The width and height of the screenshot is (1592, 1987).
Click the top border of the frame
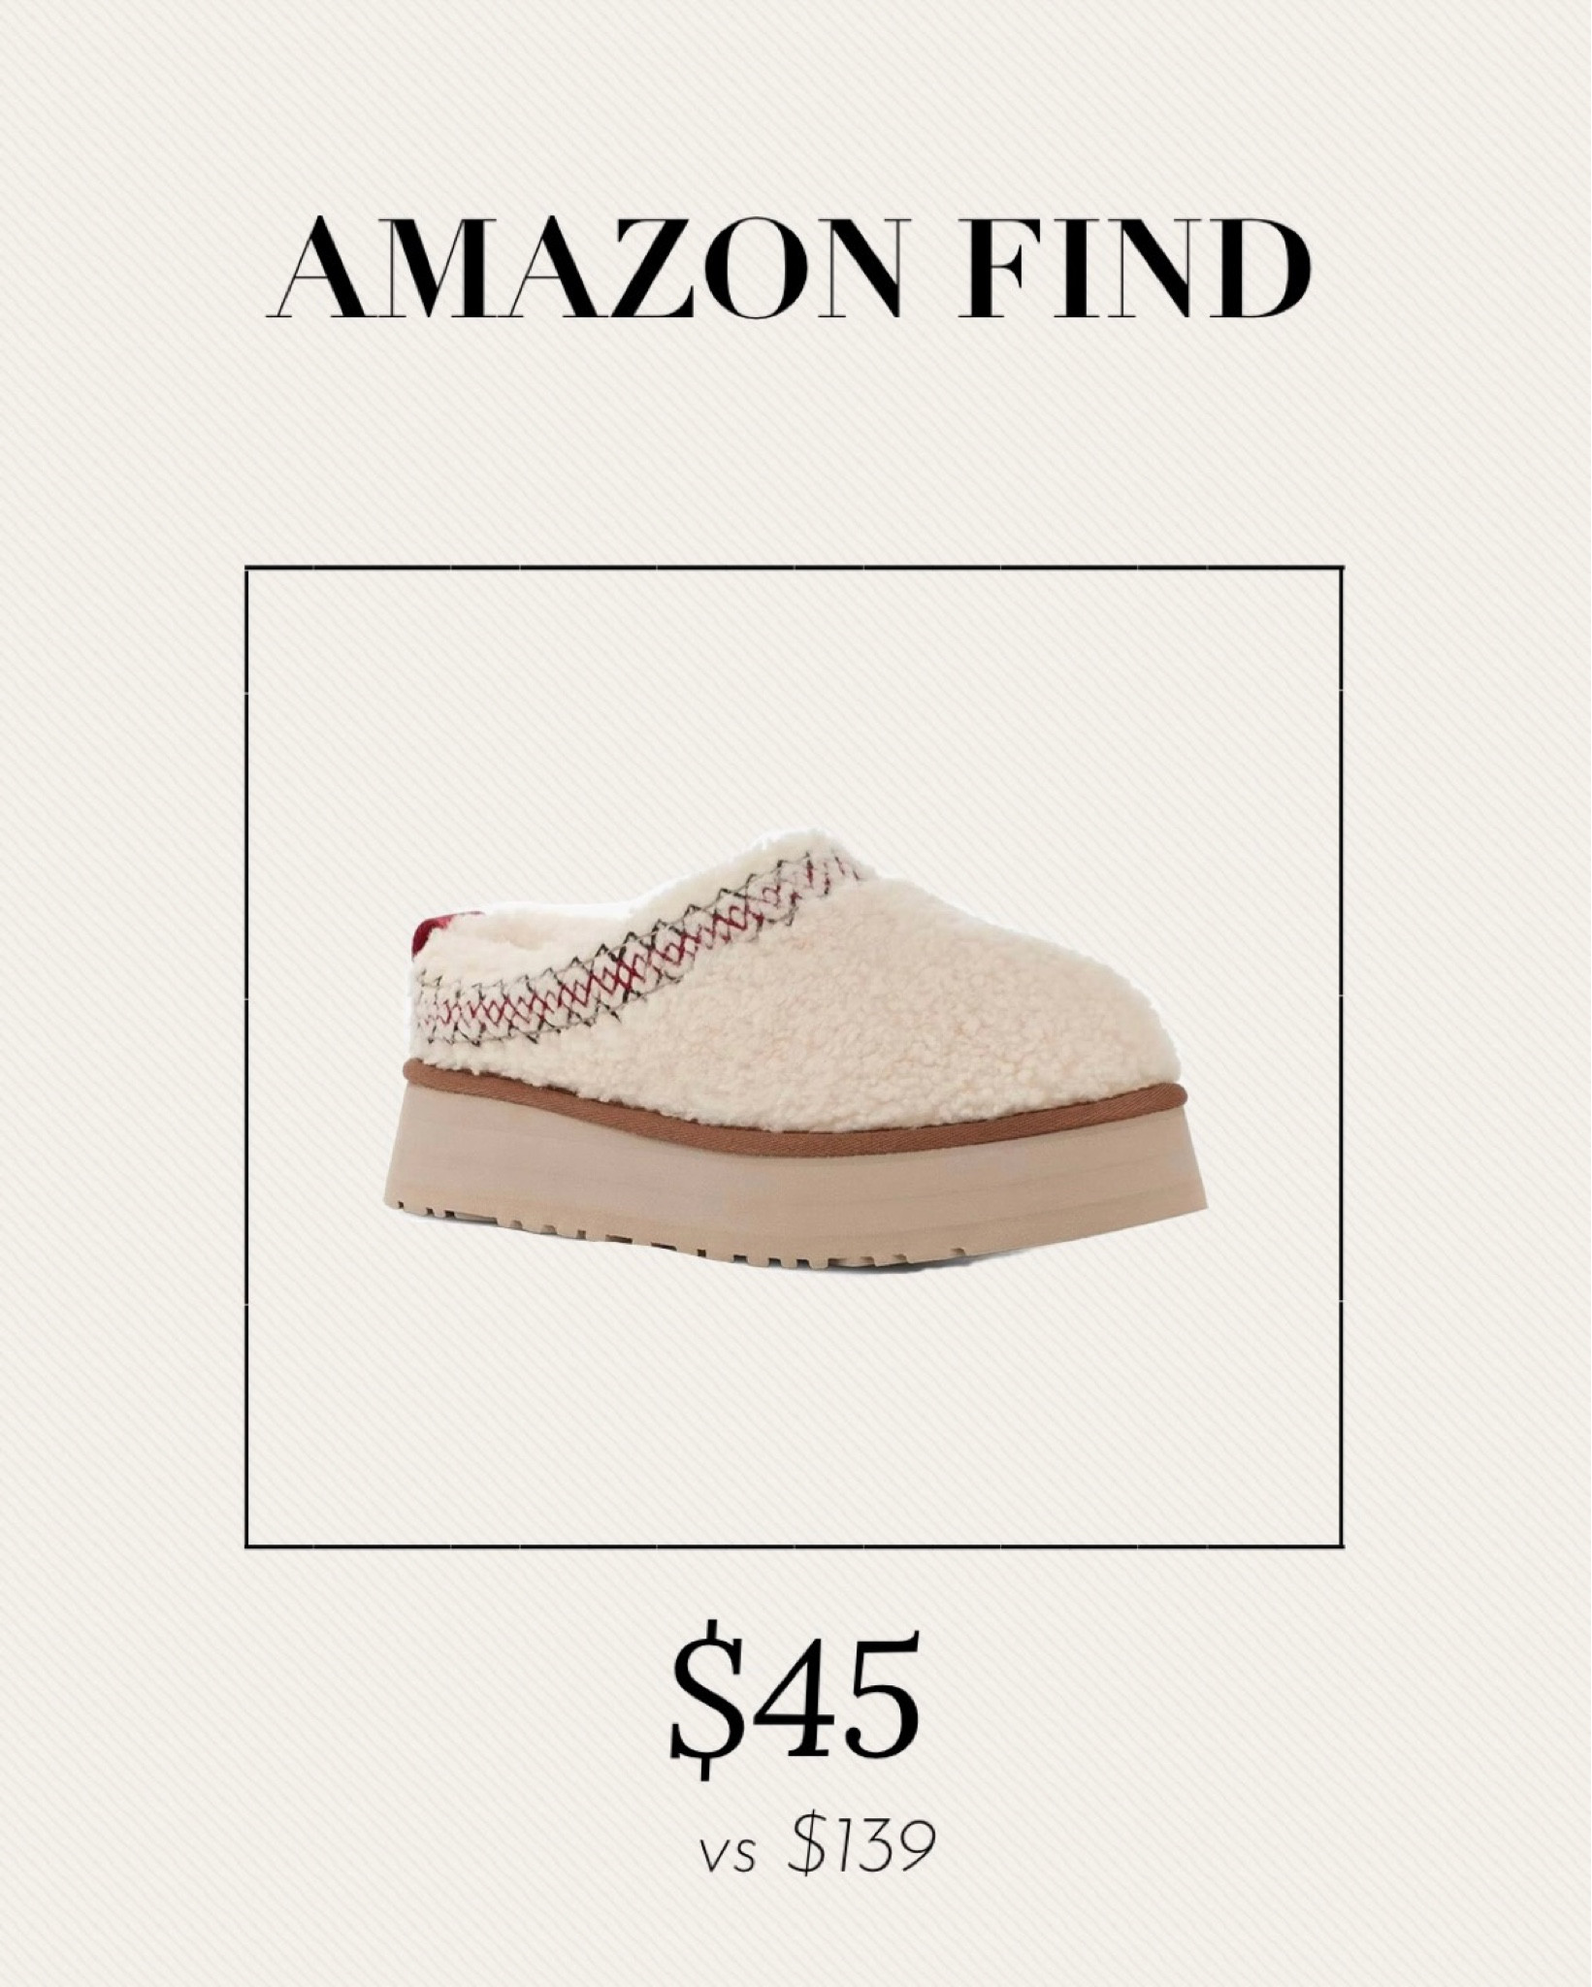click(795, 569)
